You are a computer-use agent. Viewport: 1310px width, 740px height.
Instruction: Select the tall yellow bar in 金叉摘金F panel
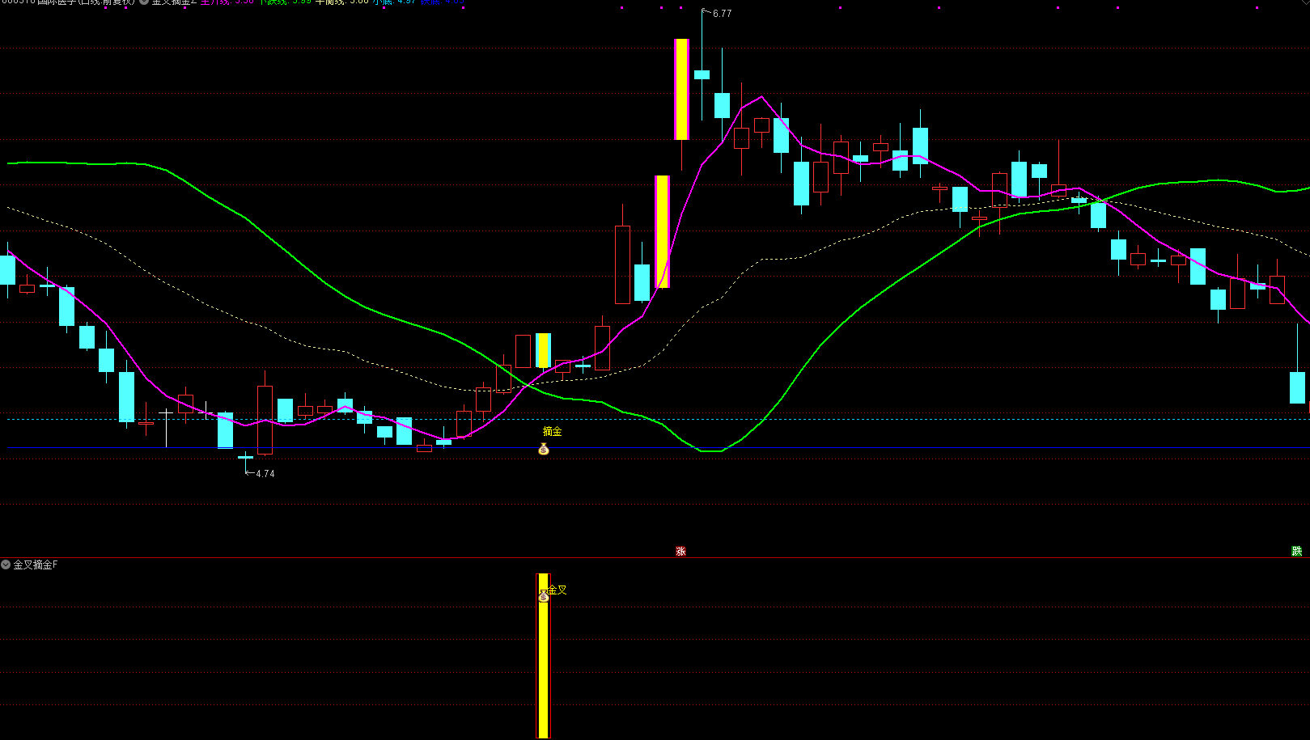(x=544, y=655)
